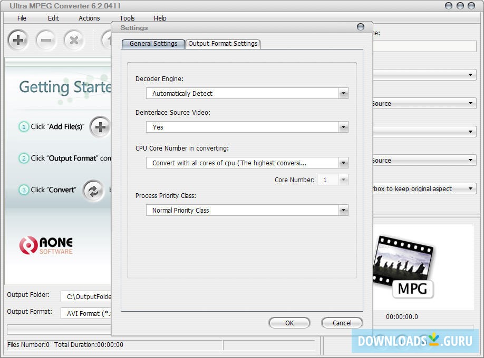Click the Add File(s) icon in Getting Started
This screenshot has height=358, width=484.
(100, 127)
